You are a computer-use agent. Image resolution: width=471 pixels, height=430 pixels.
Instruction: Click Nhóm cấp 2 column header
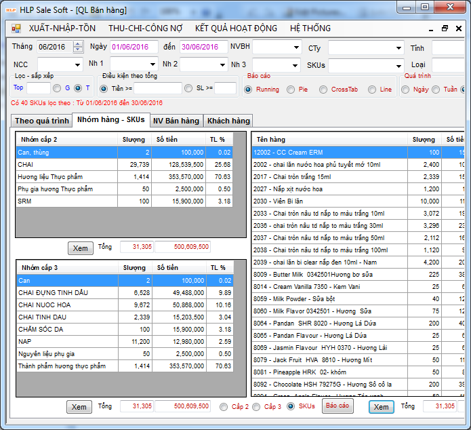66,140
